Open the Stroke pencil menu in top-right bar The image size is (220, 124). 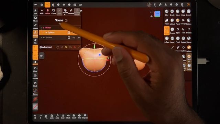[x=160, y=4]
